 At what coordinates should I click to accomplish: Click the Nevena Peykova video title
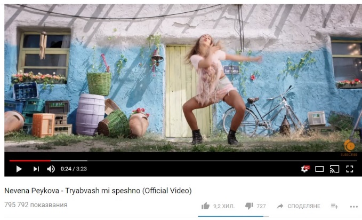tap(98, 191)
